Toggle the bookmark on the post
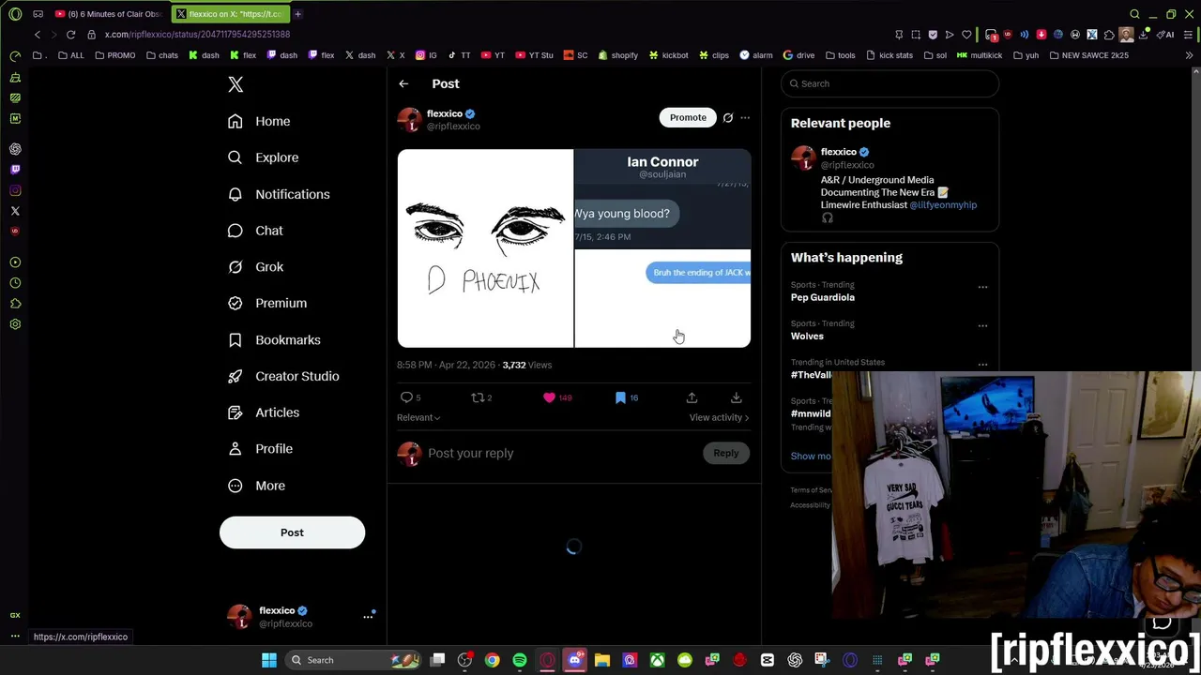1201x675 pixels. coord(620,397)
